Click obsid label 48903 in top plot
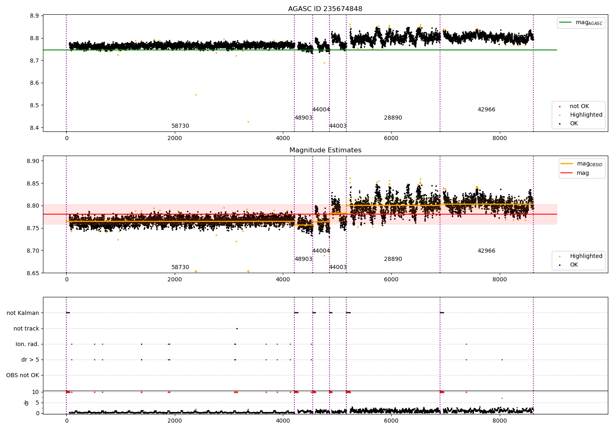The width and height of the screenshot is (614, 430). 303,118
